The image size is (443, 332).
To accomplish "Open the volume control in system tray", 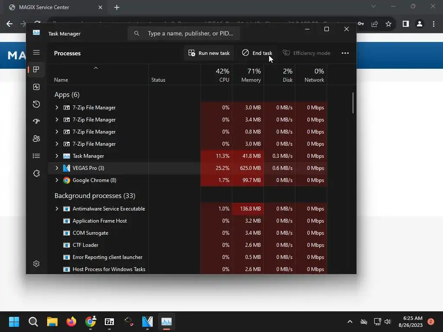I will (388, 322).
